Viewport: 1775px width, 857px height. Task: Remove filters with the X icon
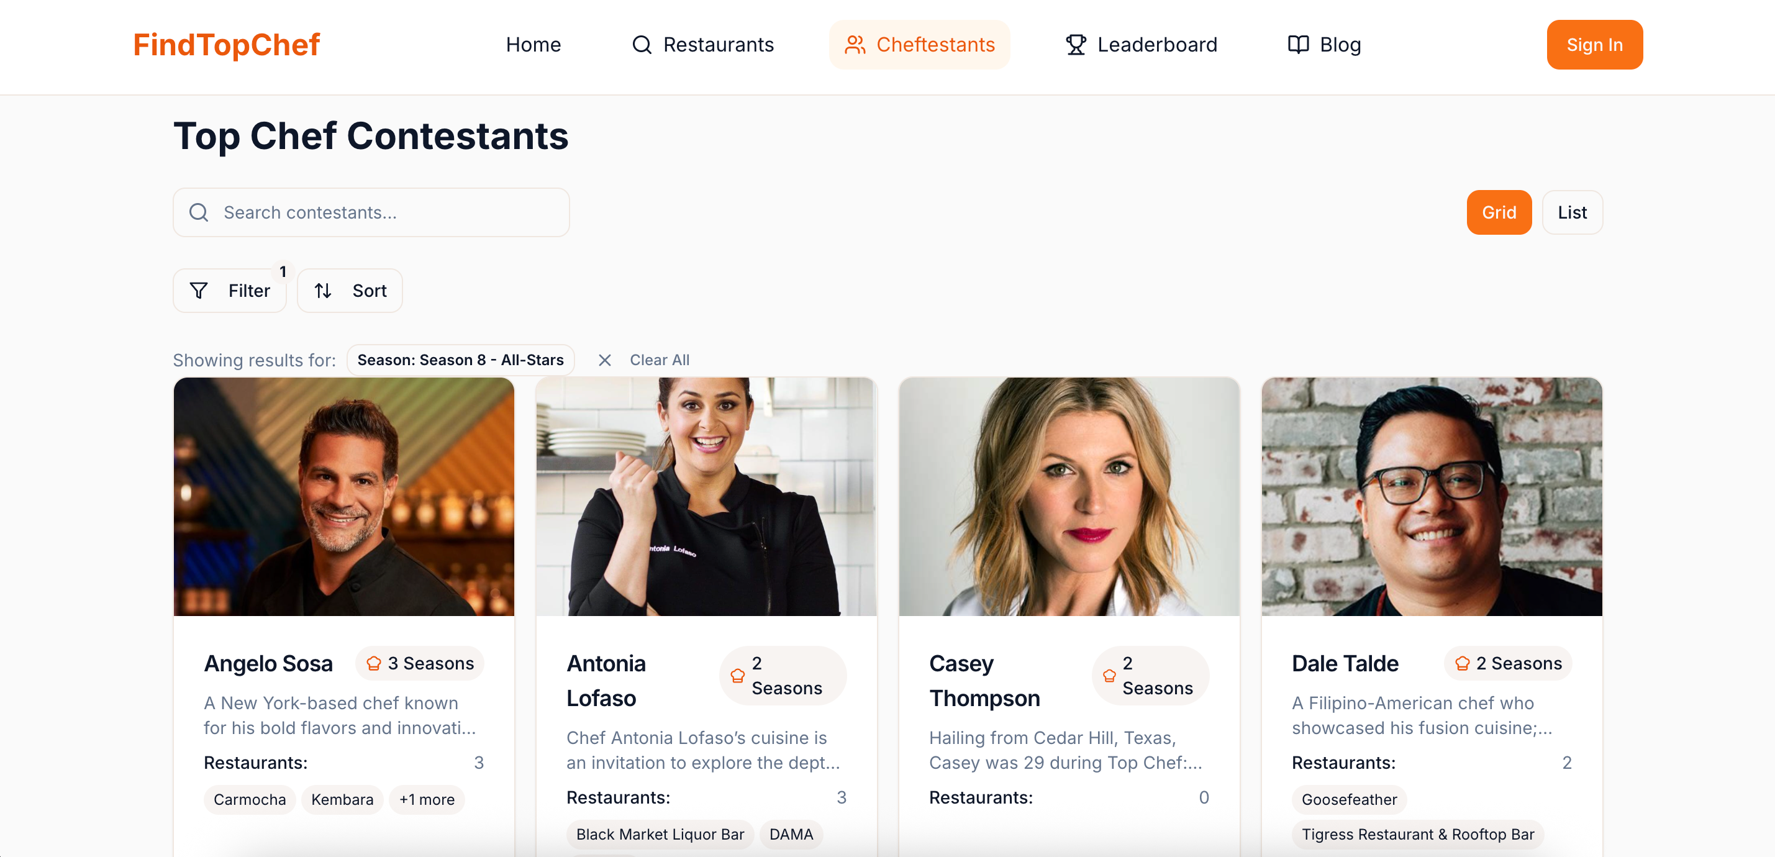(604, 360)
